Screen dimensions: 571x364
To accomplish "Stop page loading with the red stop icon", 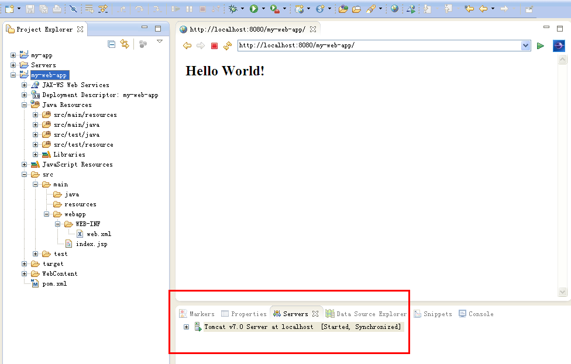I will [x=214, y=46].
